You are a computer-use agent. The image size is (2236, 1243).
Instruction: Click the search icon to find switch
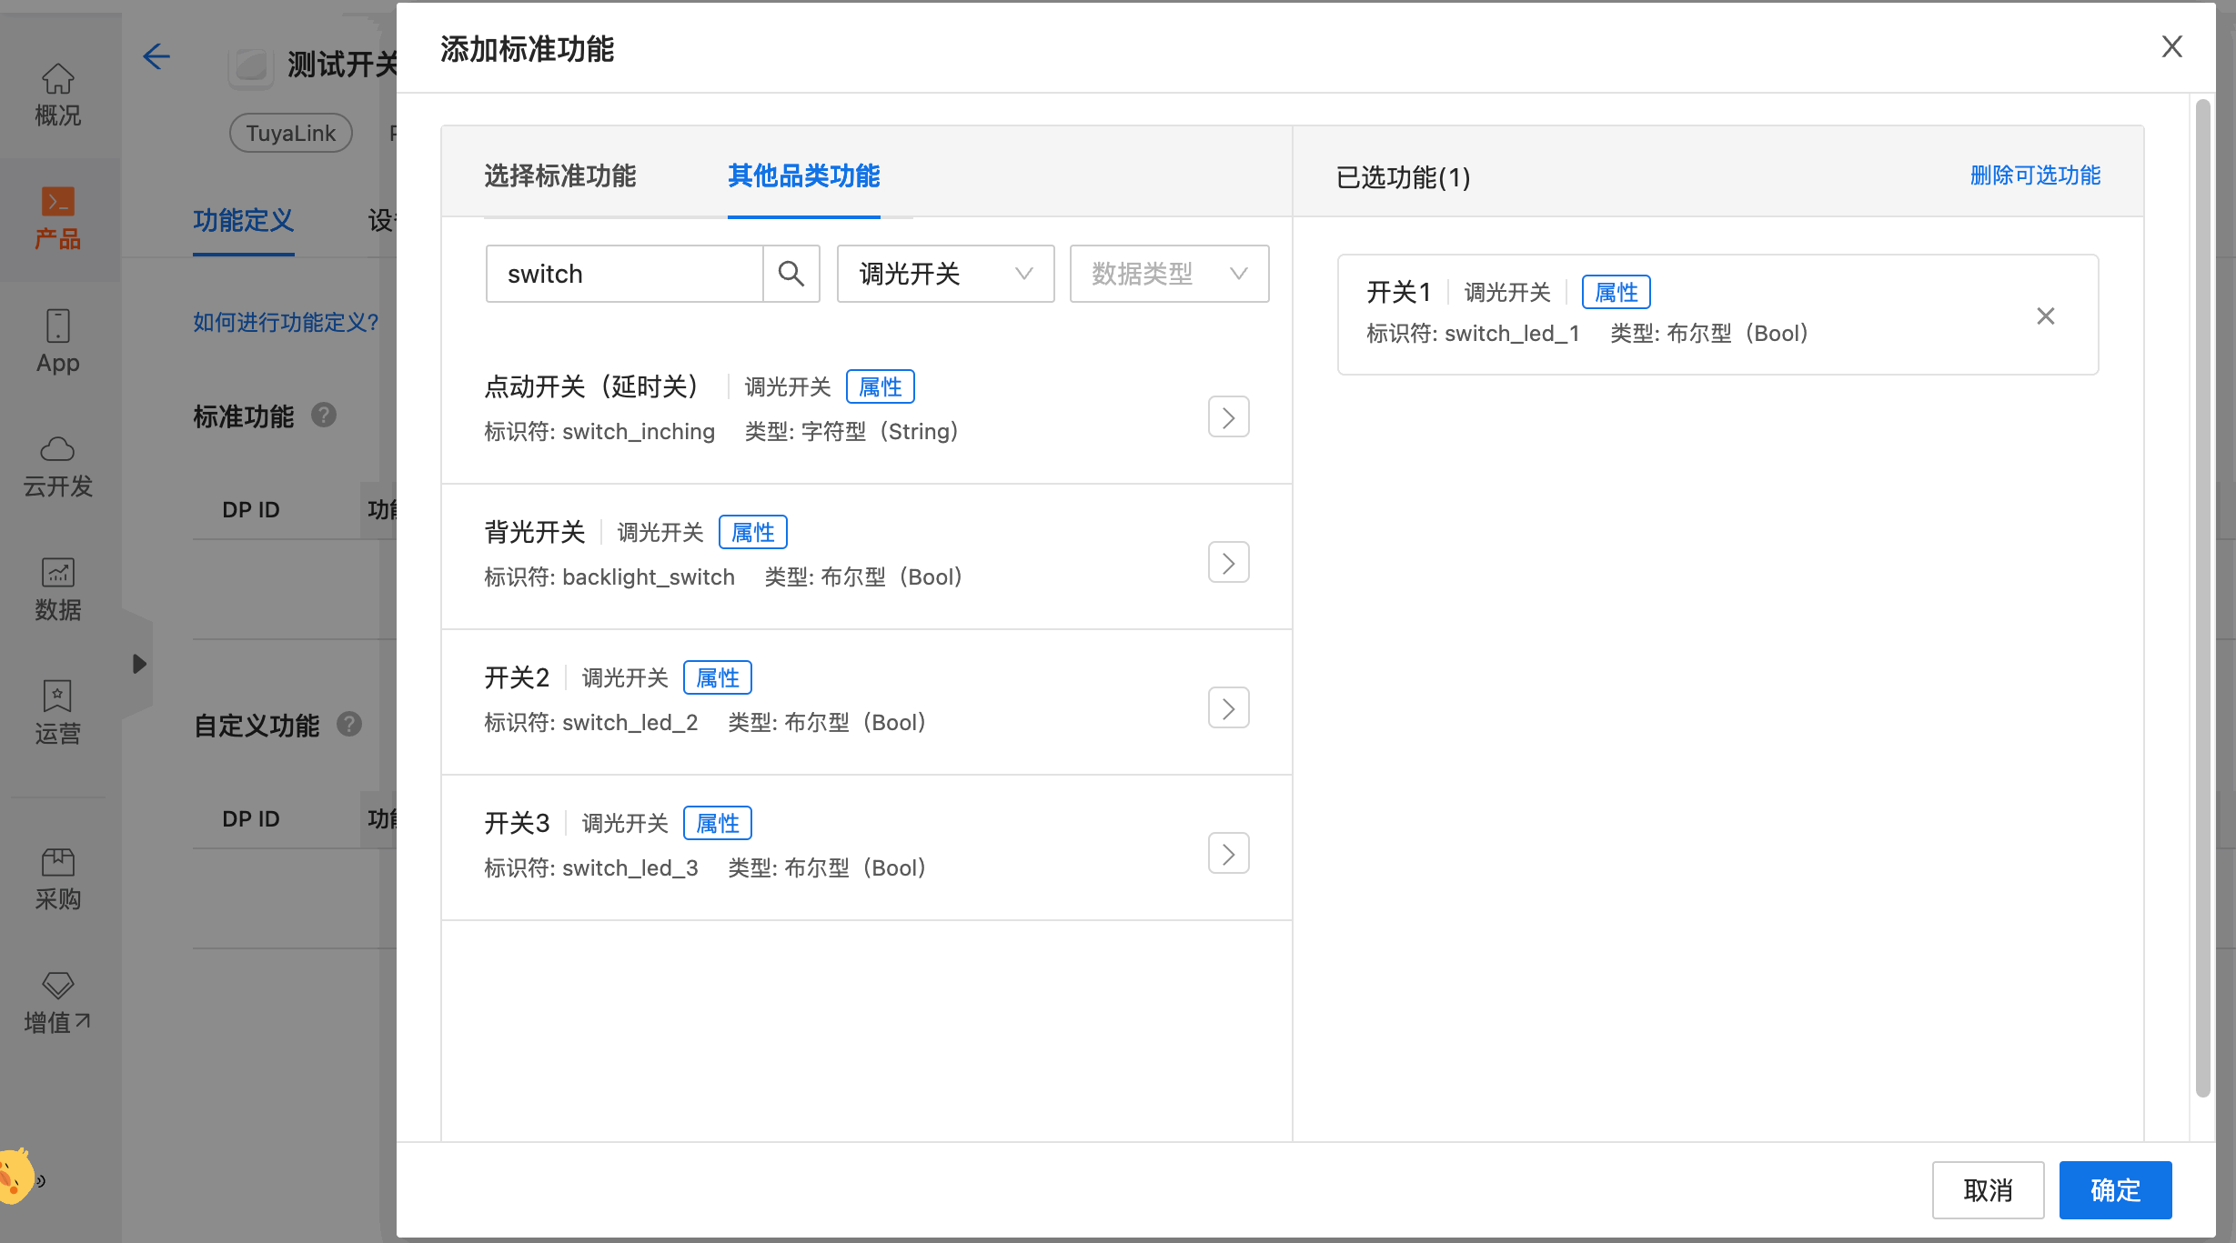[x=793, y=274]
